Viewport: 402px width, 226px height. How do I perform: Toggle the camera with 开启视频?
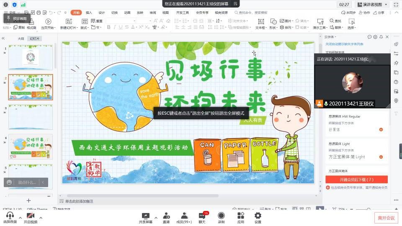coord(30,216)
